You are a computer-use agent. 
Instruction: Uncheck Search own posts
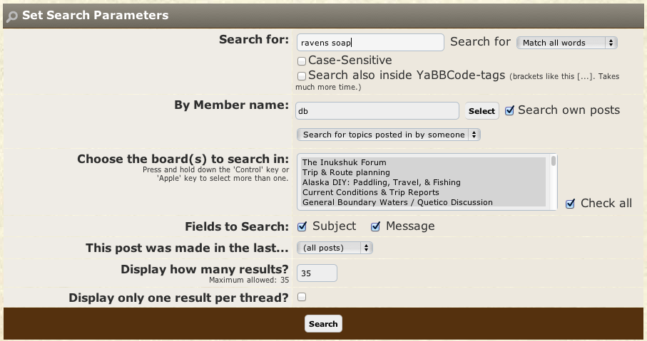tap(509, 110)
